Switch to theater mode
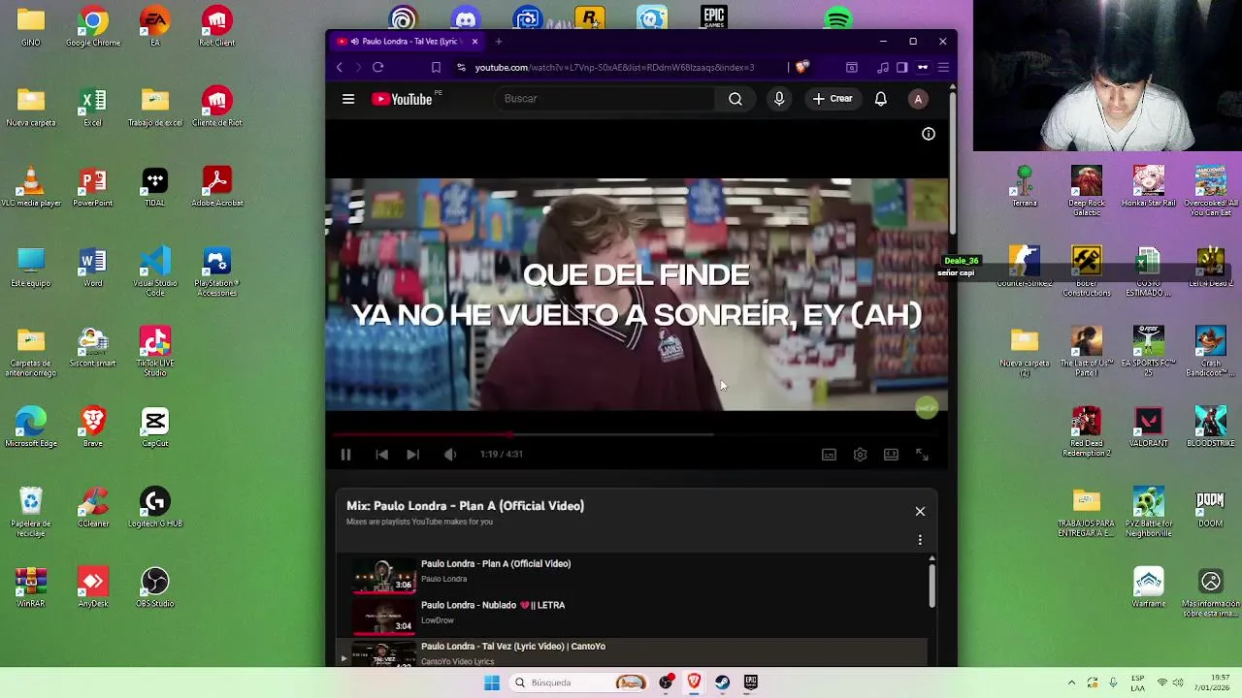 point(891,455)
